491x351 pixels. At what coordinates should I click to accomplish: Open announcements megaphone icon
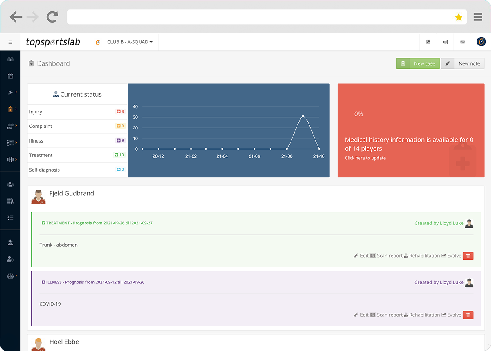tap(445, 42)
